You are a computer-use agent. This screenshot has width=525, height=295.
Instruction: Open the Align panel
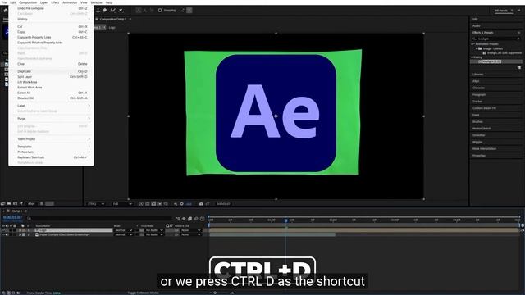pos(476,81)
